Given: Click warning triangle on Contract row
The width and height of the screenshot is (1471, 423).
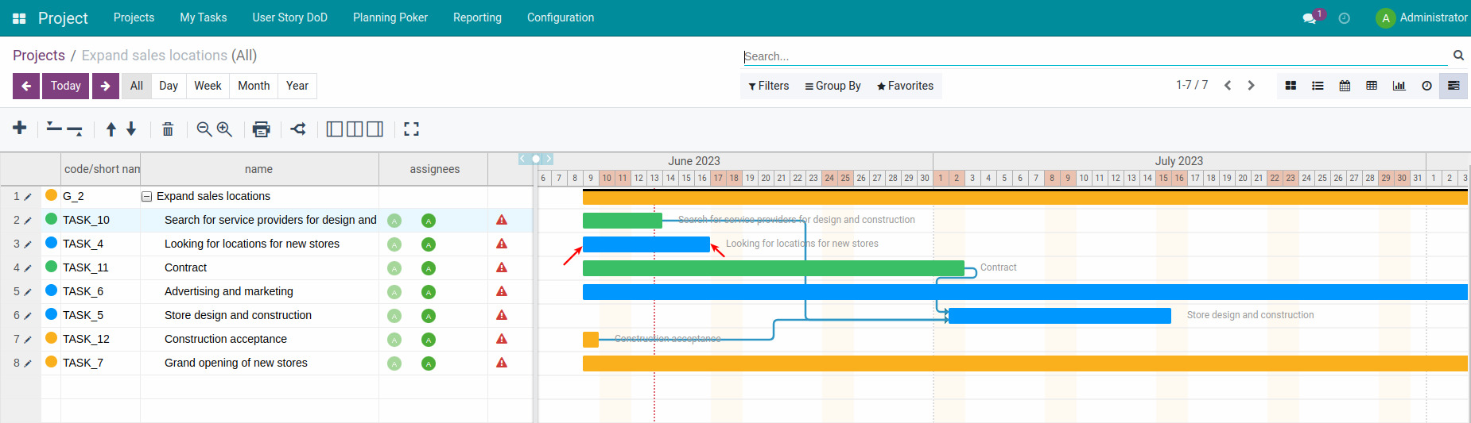Looking at the screenshot, I should point(502,267).
